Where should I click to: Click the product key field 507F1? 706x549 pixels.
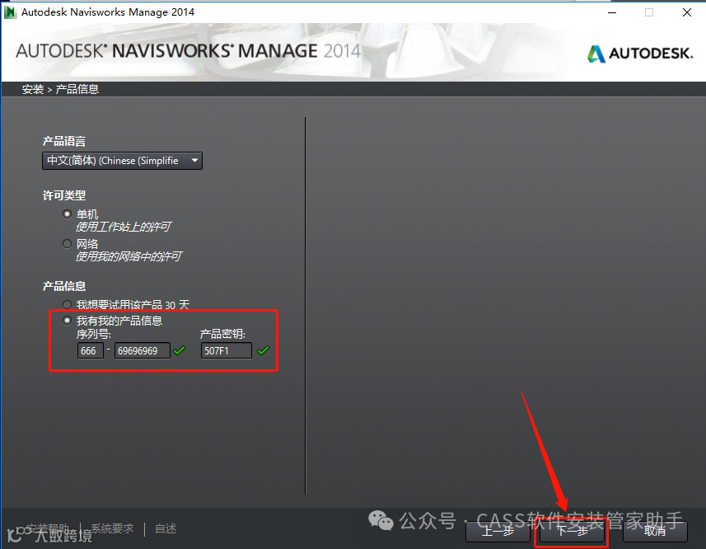click(226, 350)
